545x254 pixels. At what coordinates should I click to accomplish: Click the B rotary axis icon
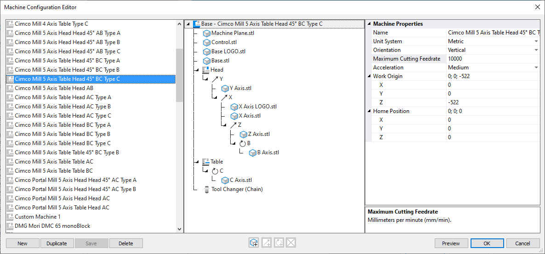243,143
